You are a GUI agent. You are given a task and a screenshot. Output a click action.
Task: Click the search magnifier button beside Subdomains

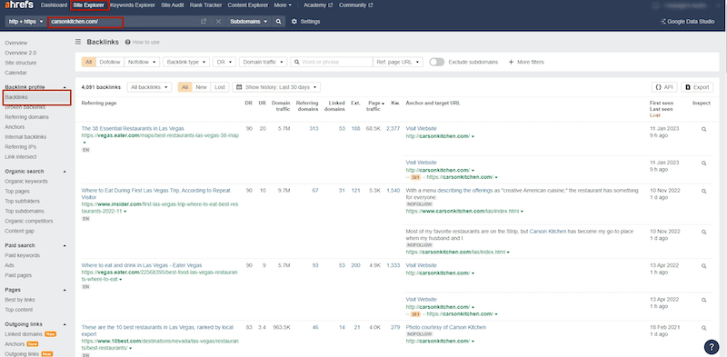pyautogui.click(x=278, y=22)
